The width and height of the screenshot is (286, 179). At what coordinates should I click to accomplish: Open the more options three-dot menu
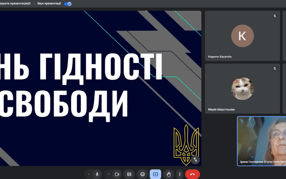[180, 174]
